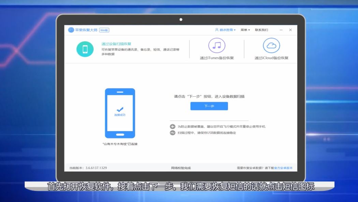The width and height of the screenshot is (358, 202).
Task: Click the Win版 badge next to the app name
Action: (104, 30)
